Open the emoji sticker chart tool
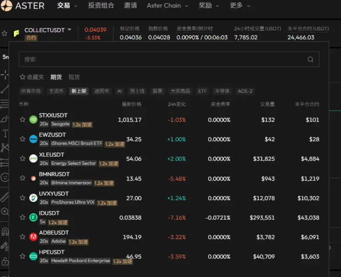This screenshot has height=277, width=341. pos(5,177)
